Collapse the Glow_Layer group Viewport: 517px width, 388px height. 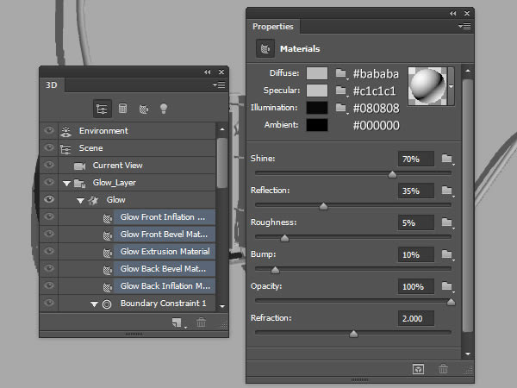[x=66, y=183]
